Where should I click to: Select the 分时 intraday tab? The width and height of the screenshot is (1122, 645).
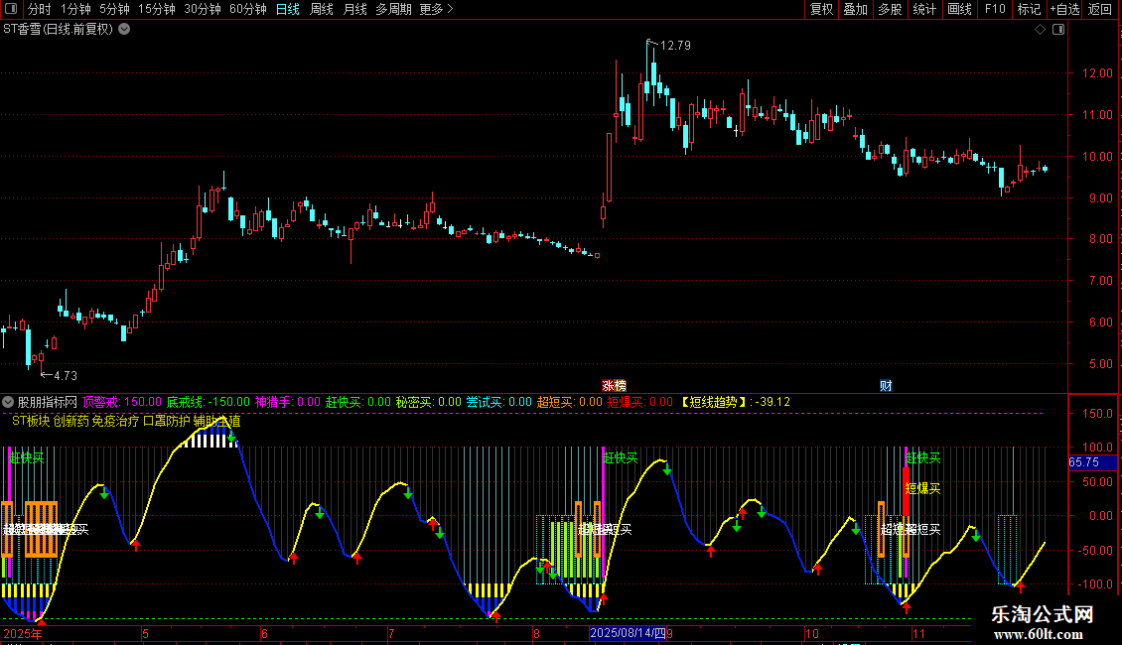(39, 10)
